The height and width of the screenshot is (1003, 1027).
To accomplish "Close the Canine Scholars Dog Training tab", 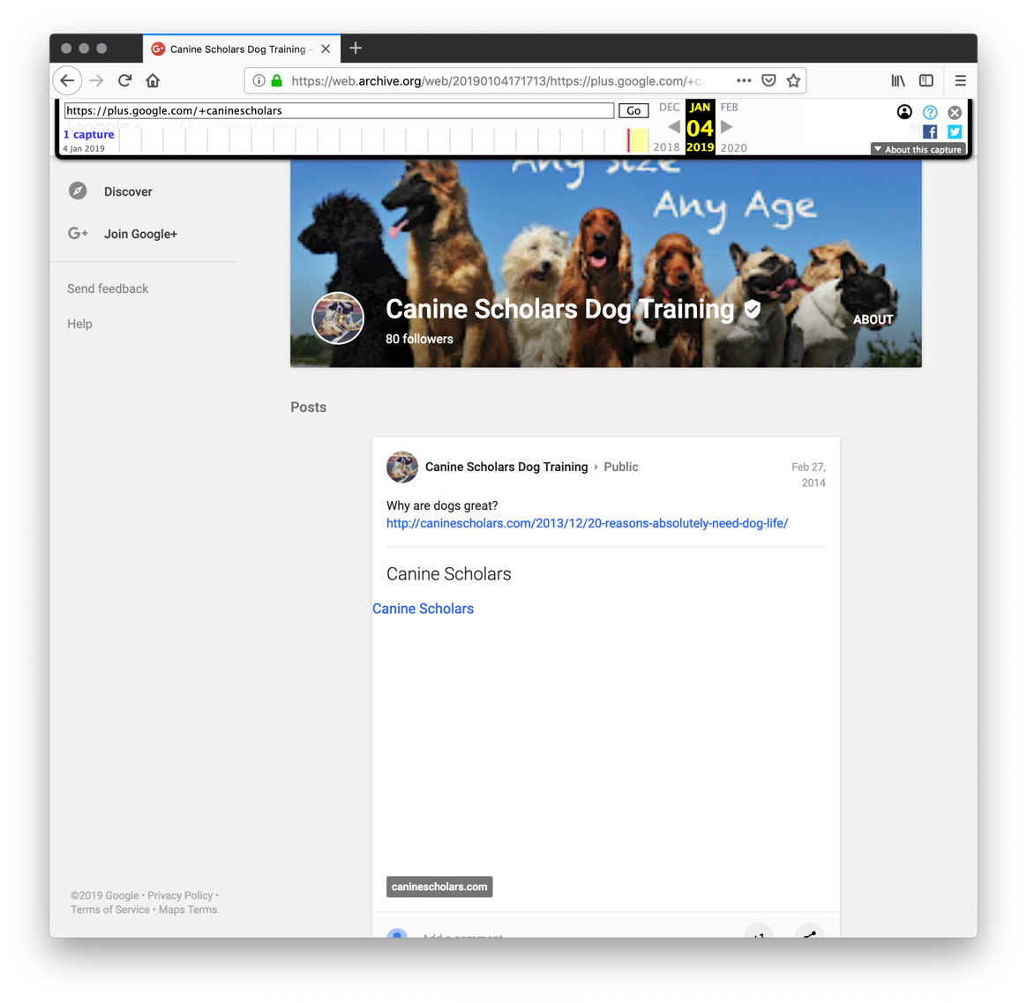I will point(326,49).
